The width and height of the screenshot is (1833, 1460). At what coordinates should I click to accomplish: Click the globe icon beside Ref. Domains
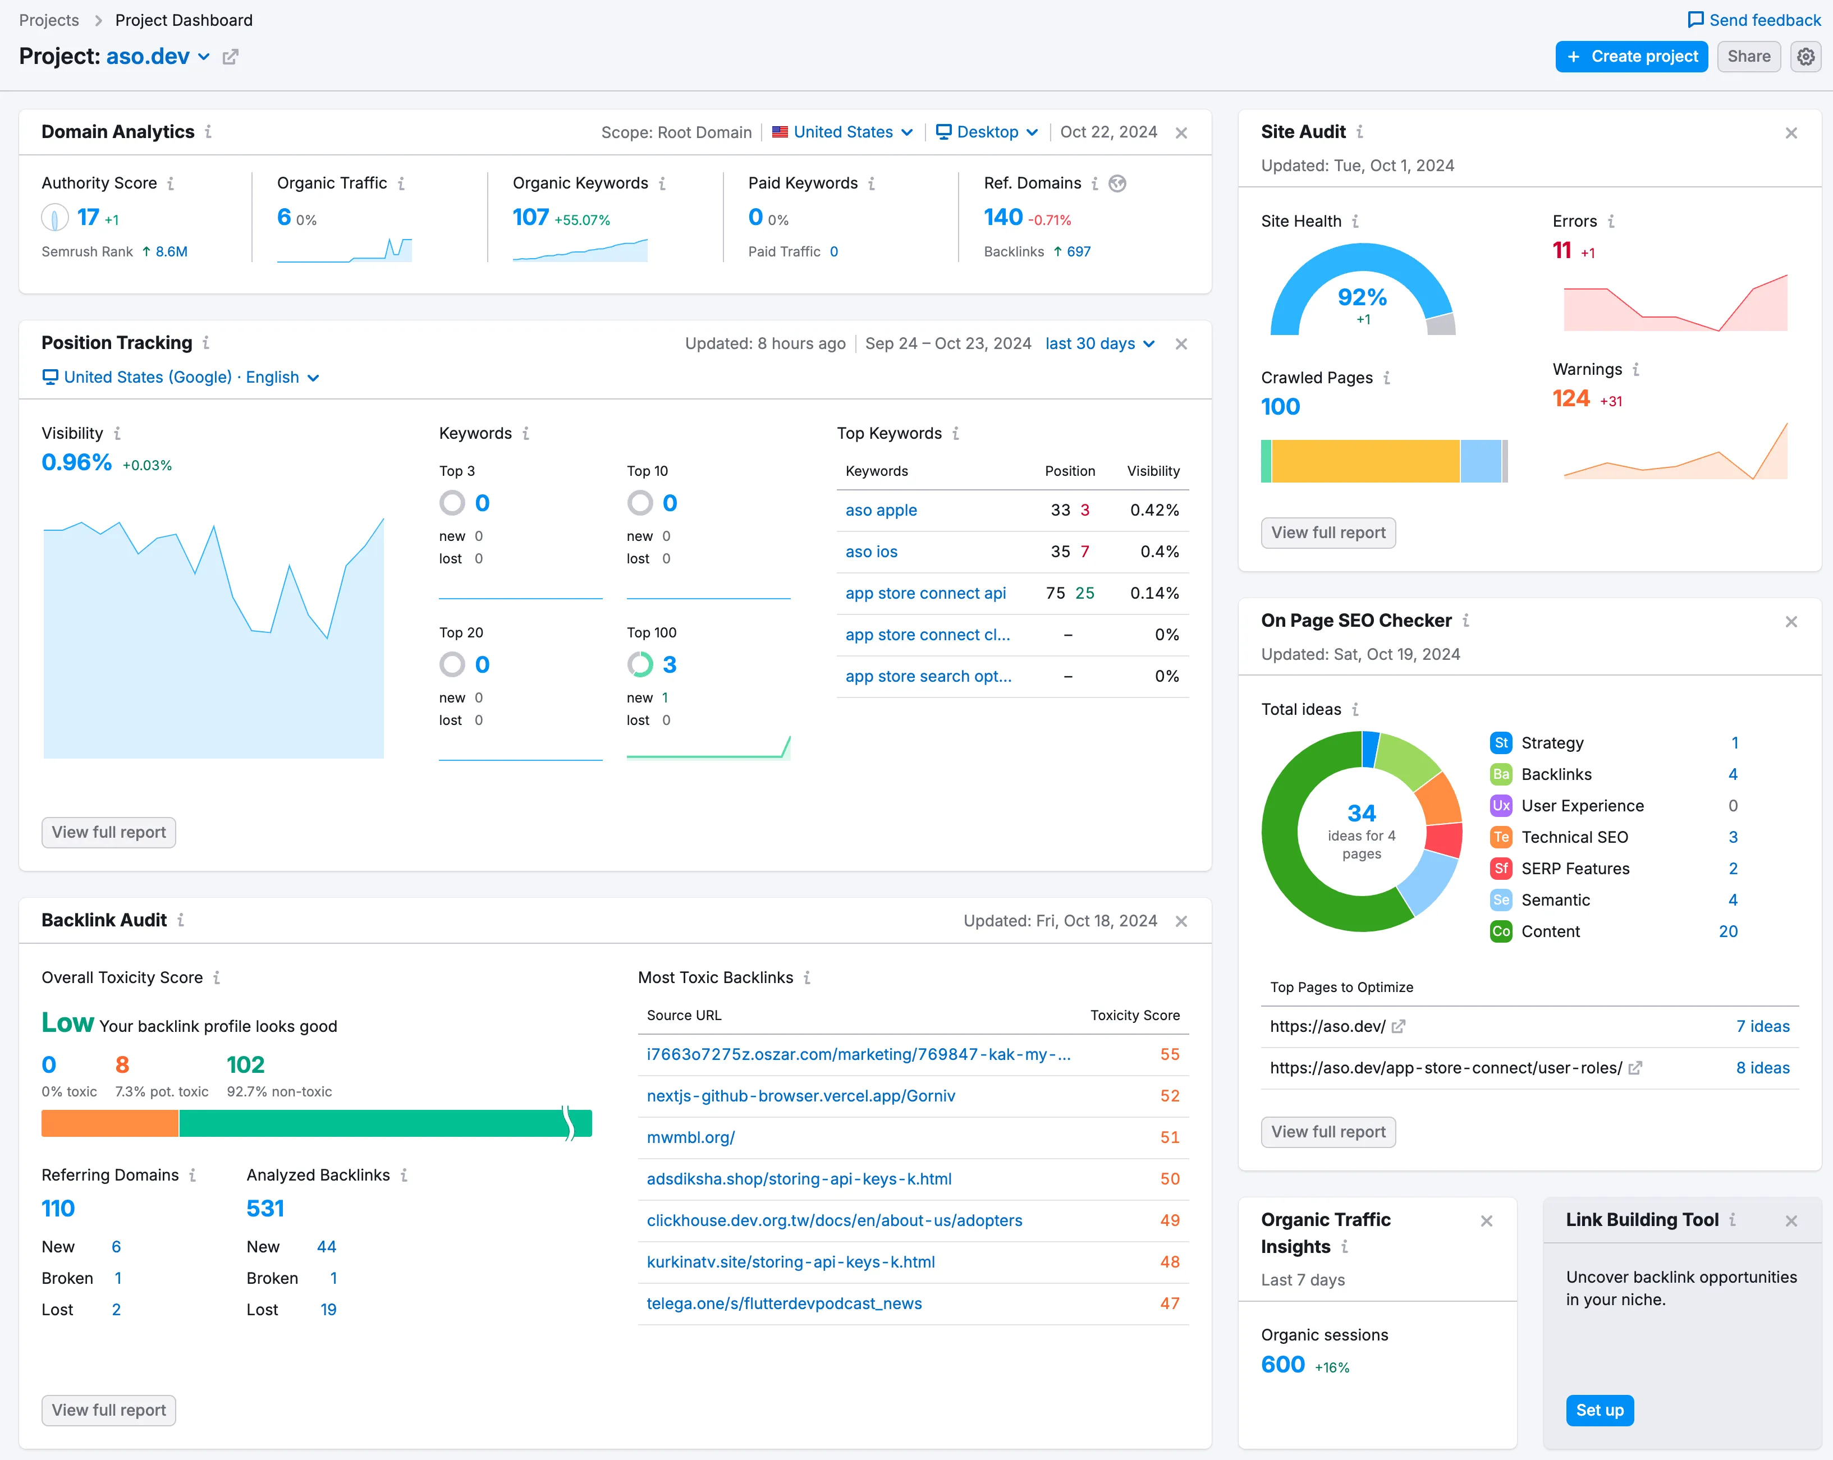point(1117,183)
